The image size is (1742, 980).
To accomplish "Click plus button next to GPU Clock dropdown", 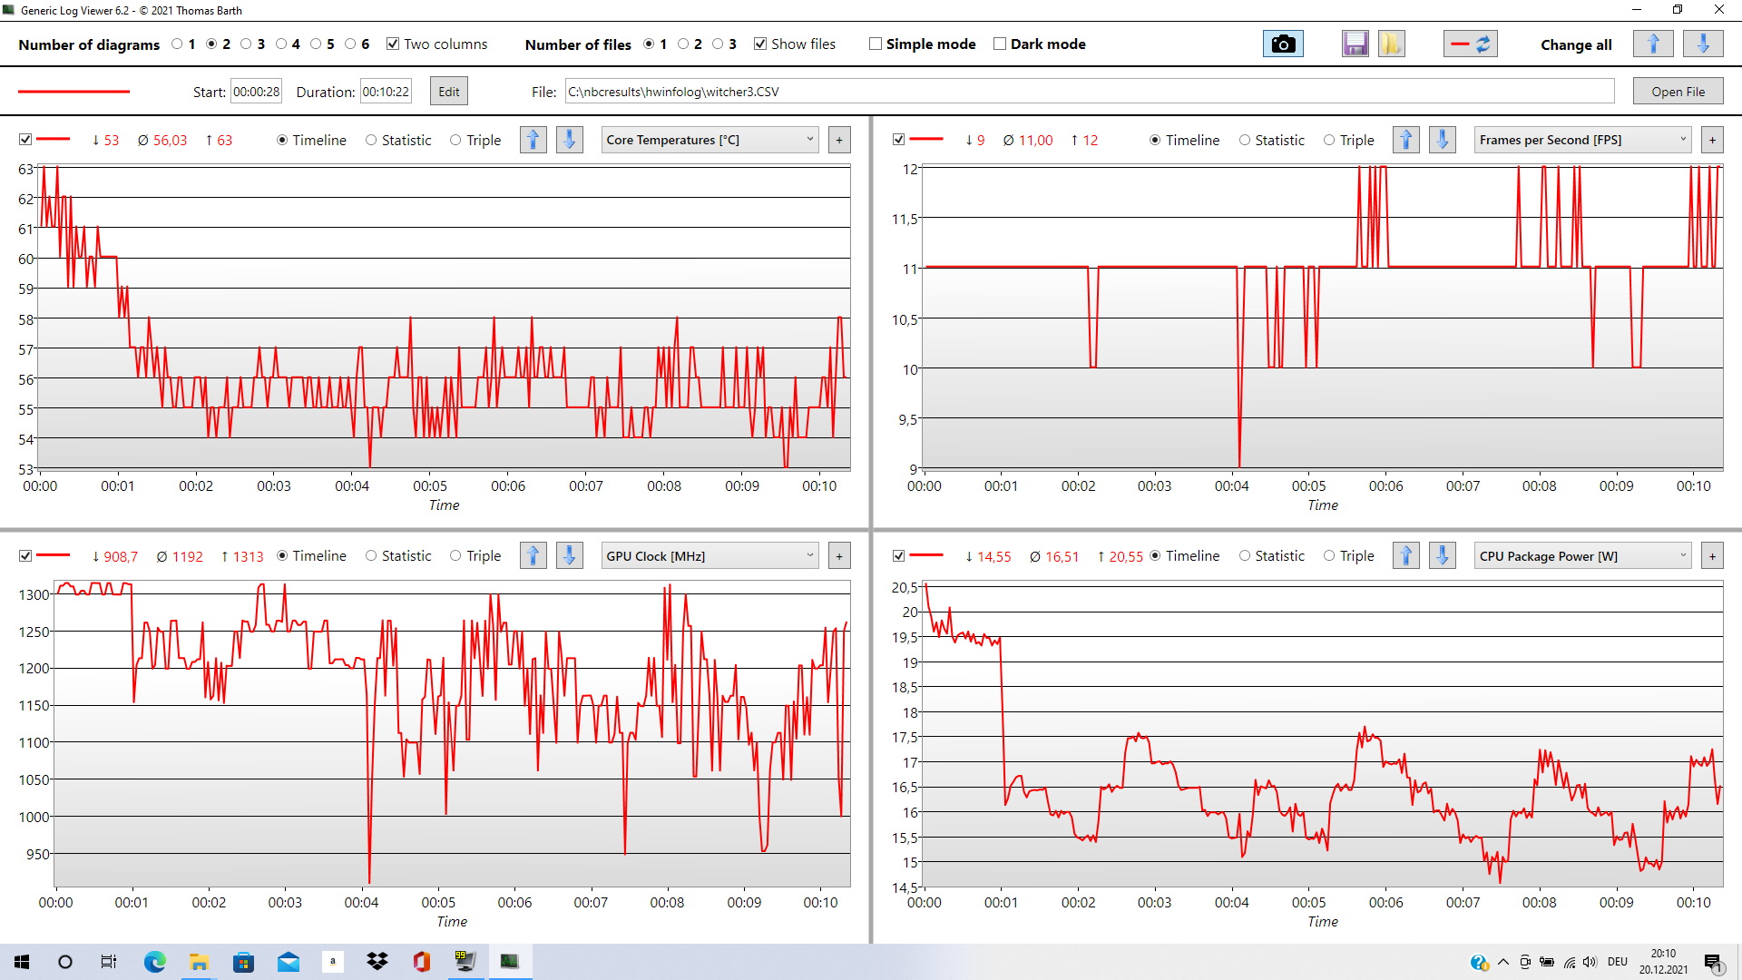I will point(839,555).
